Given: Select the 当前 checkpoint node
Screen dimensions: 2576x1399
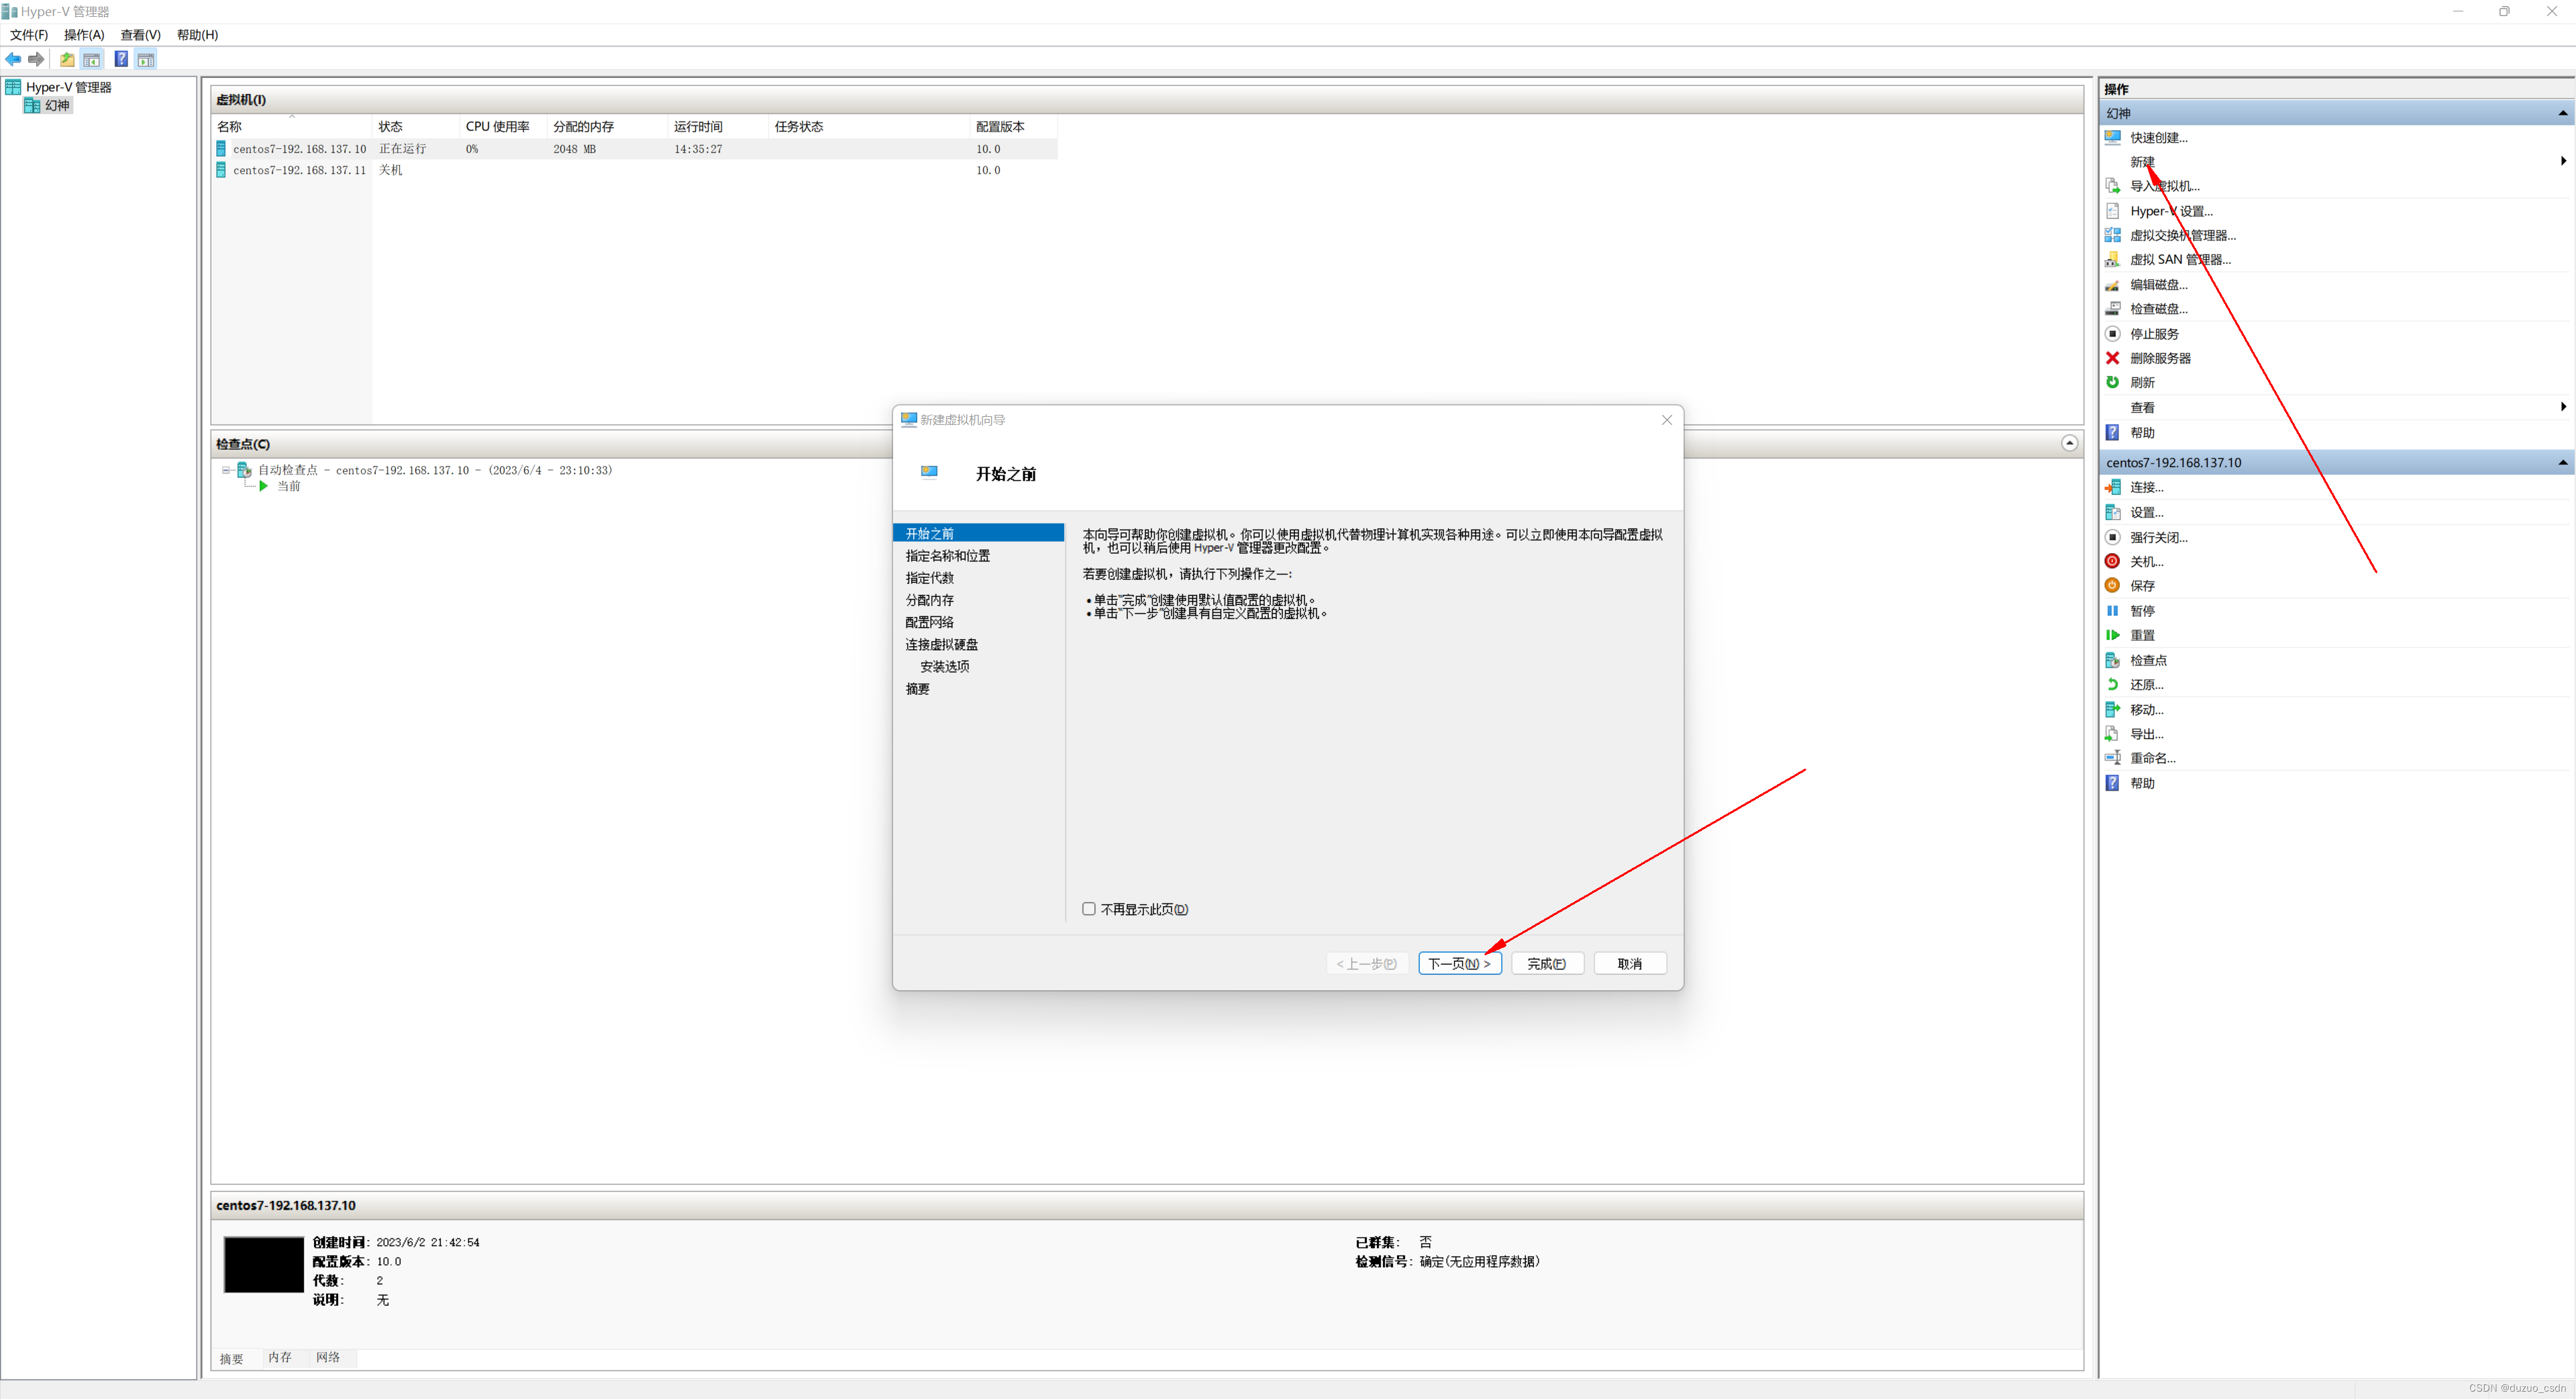Looking at the screenshot, I should coord(288,486).
